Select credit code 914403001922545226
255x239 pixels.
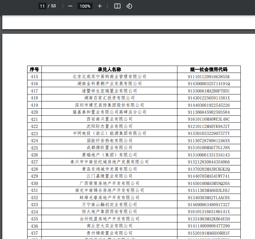tap(209, 105)
